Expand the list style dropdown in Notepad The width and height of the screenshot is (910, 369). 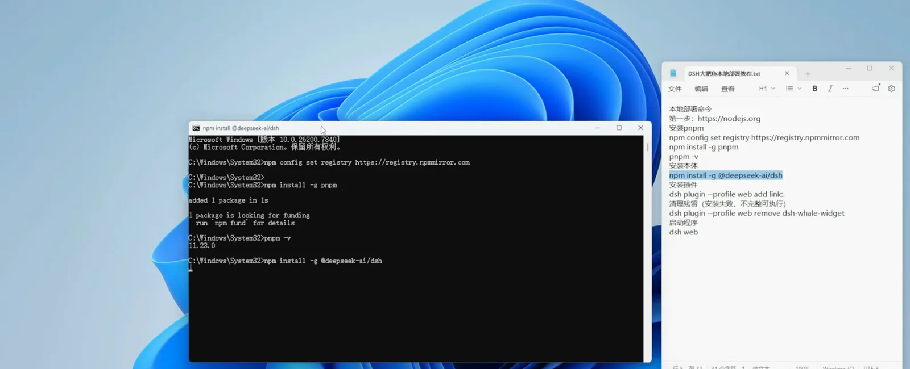point(793,89)
